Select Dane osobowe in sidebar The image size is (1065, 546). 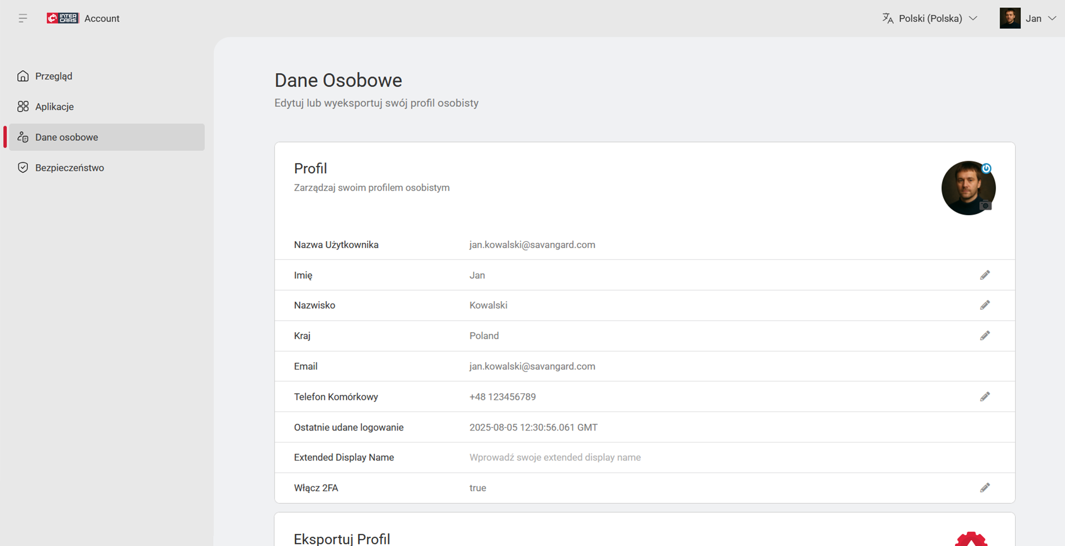67,137
